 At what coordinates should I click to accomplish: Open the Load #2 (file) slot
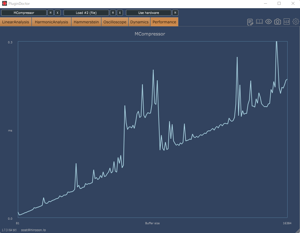(x=86, y=13)
